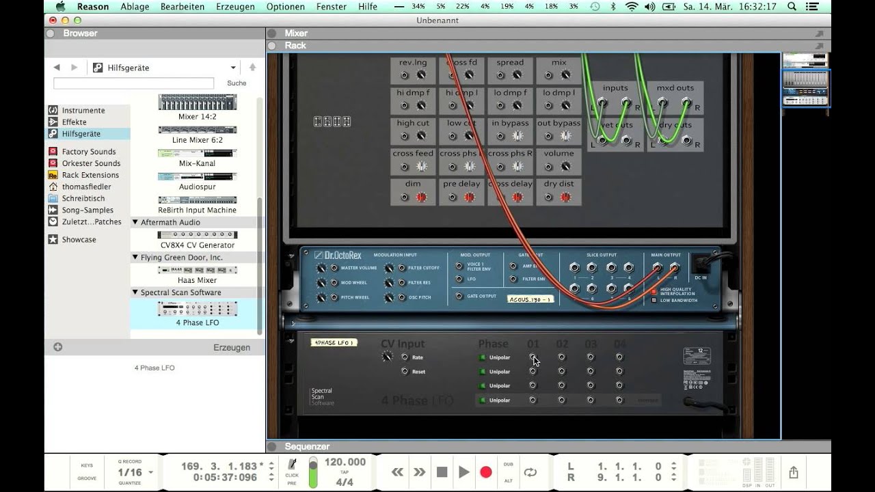Open the Bearbeiten menu
Screen dimensions: 875x492
pyautogui.click(x=183, y=7)
